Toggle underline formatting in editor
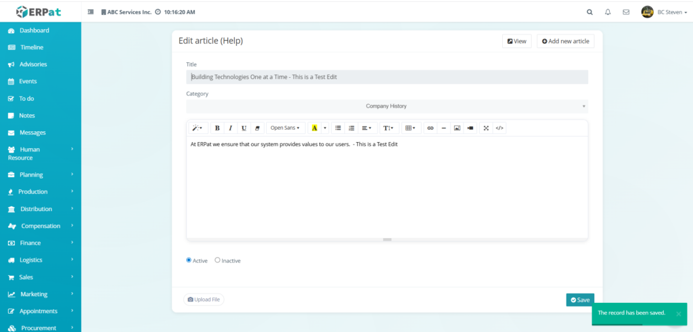Viewport: 693px width, 332px height. click(244, 128)
